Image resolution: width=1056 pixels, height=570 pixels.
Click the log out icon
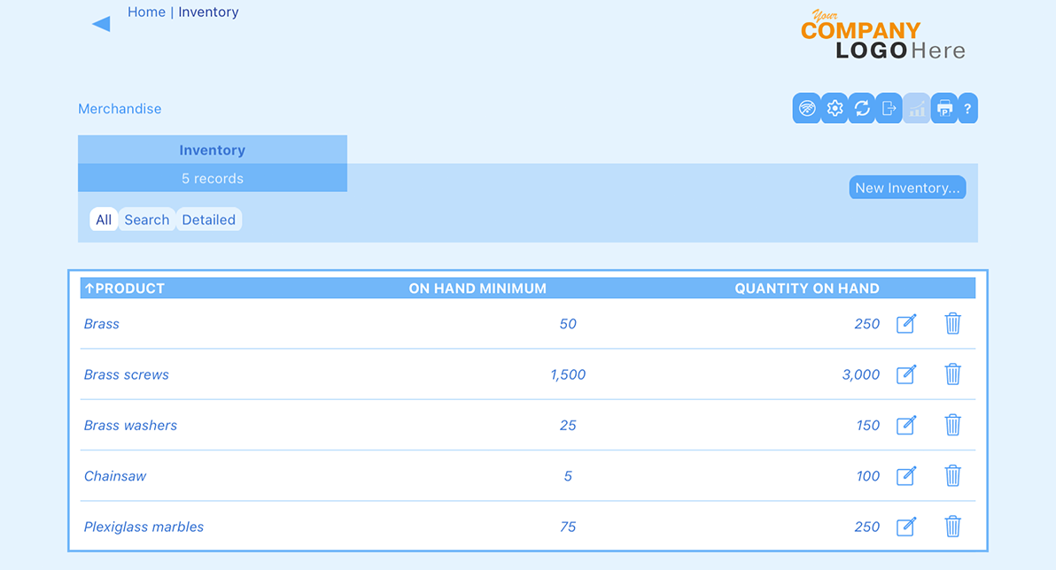tap(889, 109)
